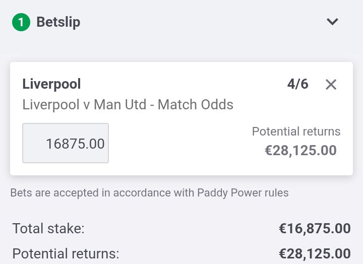The width and height of the screenshot is (363, 264).
Task: Click the bottom Potential returns label
Action: pos(66,253)
